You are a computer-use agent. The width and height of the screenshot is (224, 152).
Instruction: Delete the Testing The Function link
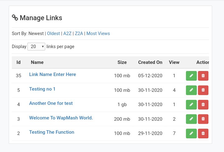tap(203, 133)
